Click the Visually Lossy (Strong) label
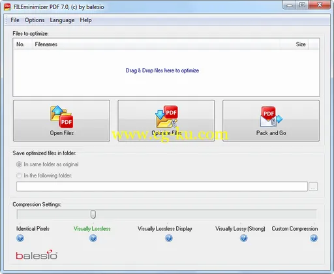 pos(240,229)
